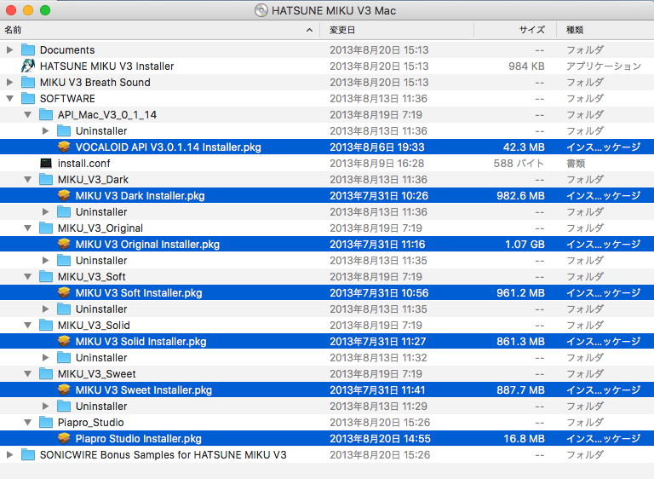Click the SOFTWARE folder icon

coord(28,99)
